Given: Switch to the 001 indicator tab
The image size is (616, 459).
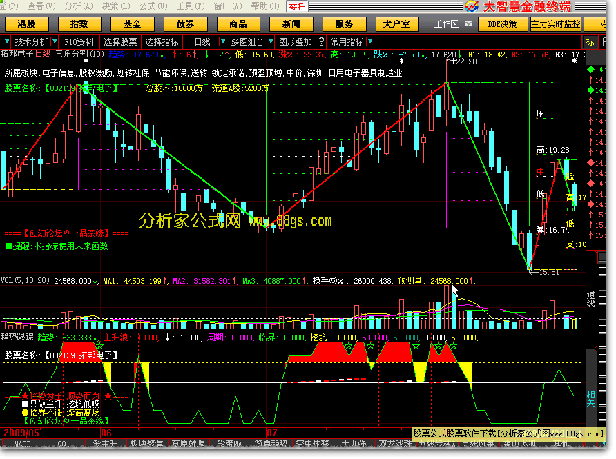Looking at the screenshot, I should [64, 444].
